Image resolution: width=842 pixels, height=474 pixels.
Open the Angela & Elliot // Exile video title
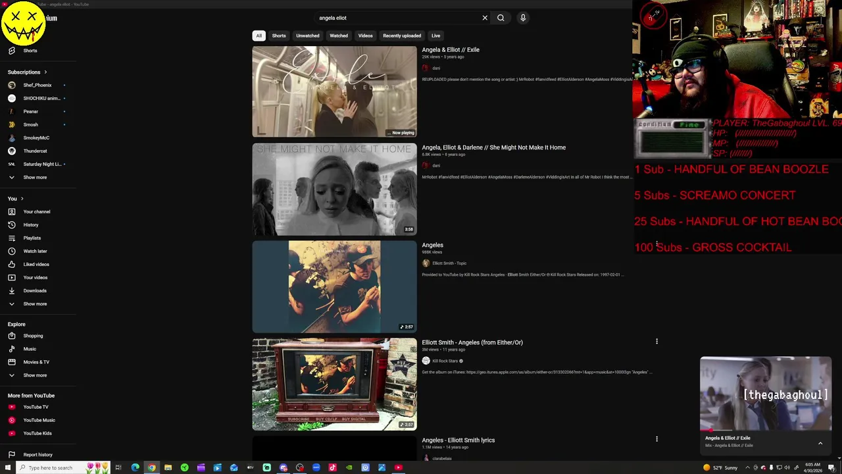451,50
